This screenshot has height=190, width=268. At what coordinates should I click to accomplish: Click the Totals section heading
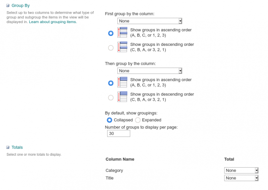[17, 147]
